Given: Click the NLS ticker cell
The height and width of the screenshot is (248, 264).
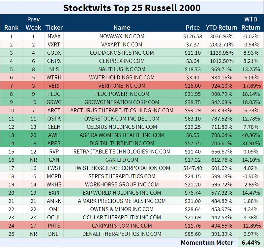Looking at the screenshot, I should [54, 69].
